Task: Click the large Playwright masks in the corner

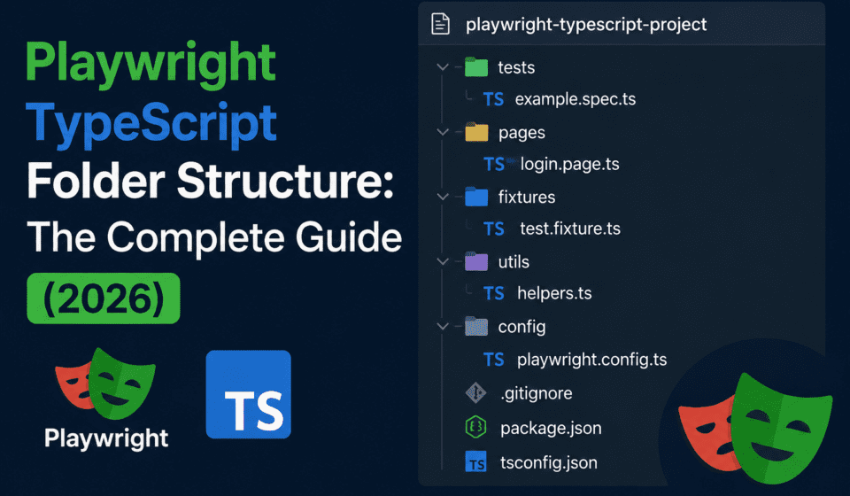Action: [x=755, y=428]
